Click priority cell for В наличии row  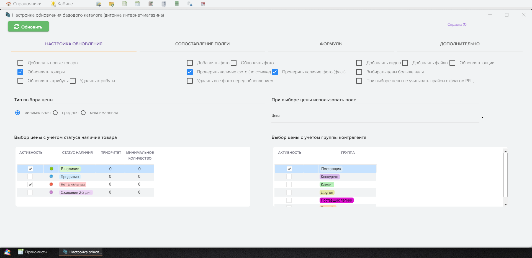tap(110, 169)
